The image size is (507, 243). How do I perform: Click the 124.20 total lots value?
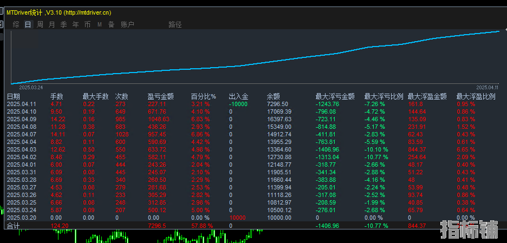(60, 226)
